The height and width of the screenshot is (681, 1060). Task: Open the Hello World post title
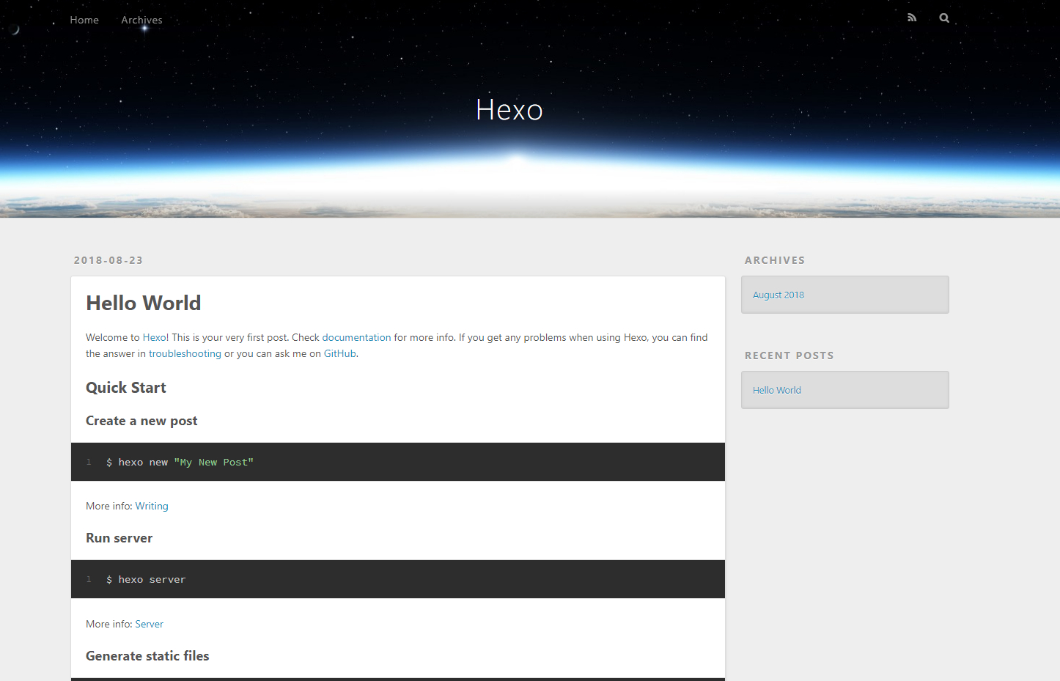coord(144,303)
